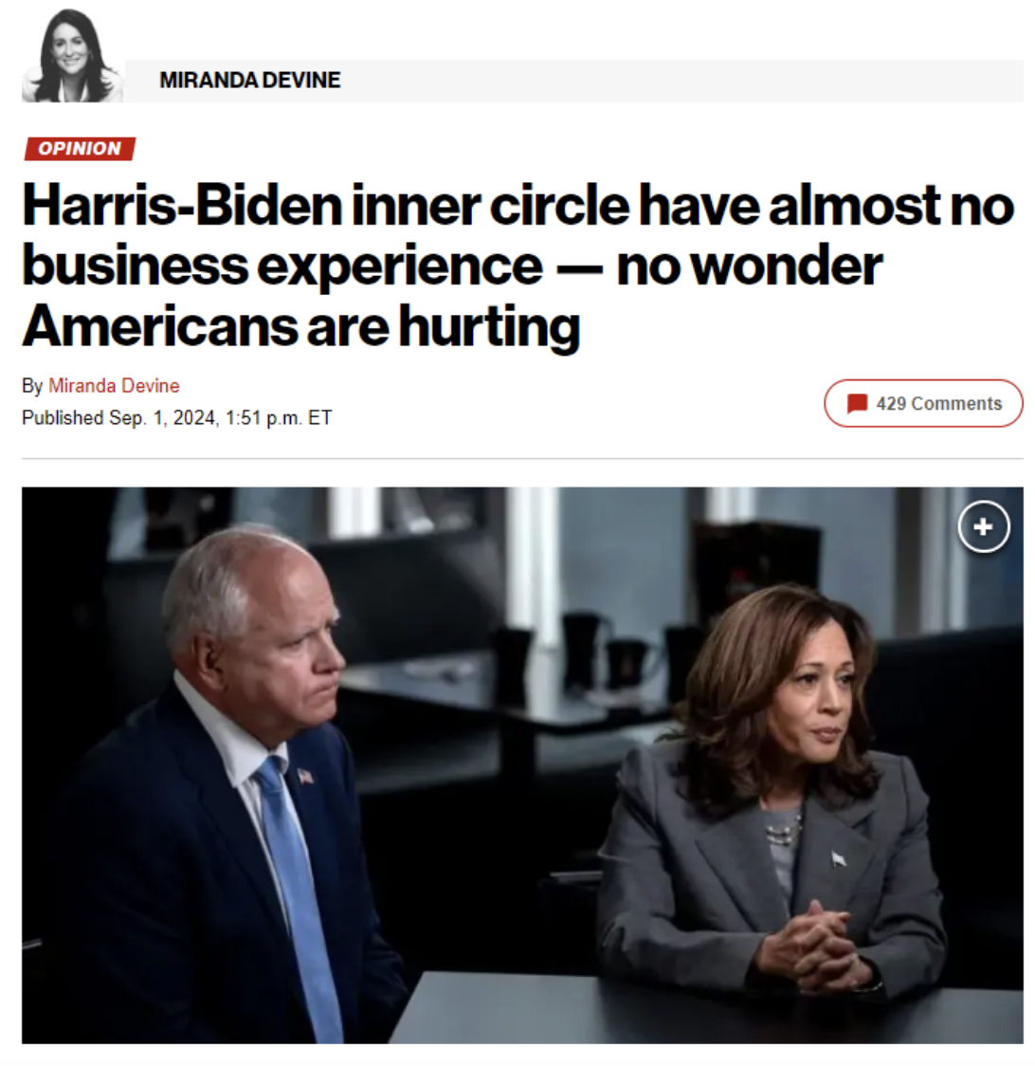Select the red OPINION section tag
Screen dimensions: 1035x1066
click(80, 148)
